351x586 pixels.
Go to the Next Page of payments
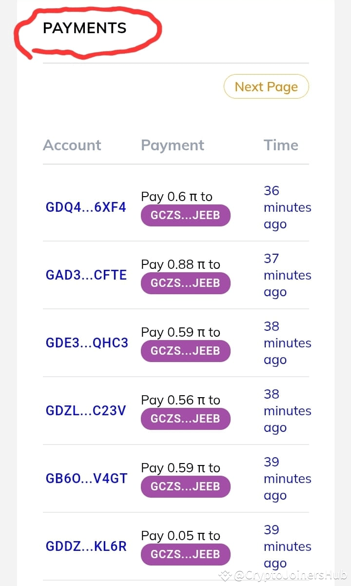click(x=266, y=87)
